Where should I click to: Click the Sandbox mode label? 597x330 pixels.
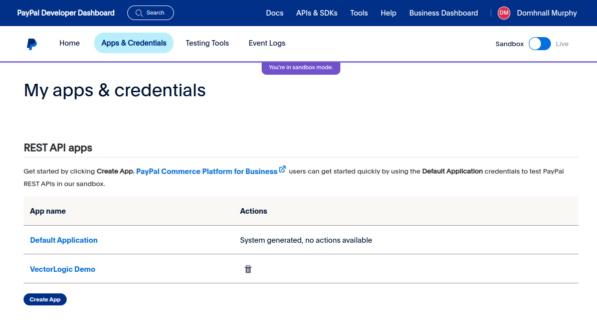(x=509, y=44)
